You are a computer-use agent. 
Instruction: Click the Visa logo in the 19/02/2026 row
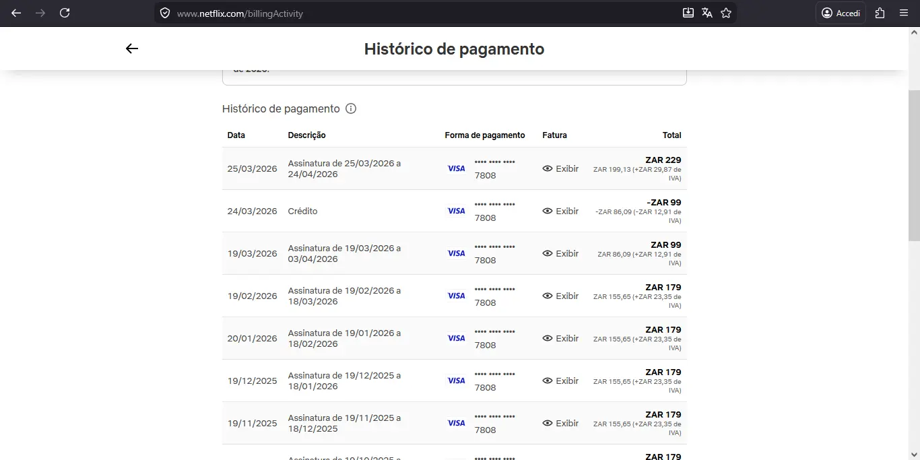pyautogui.click(x=457, y=296)
